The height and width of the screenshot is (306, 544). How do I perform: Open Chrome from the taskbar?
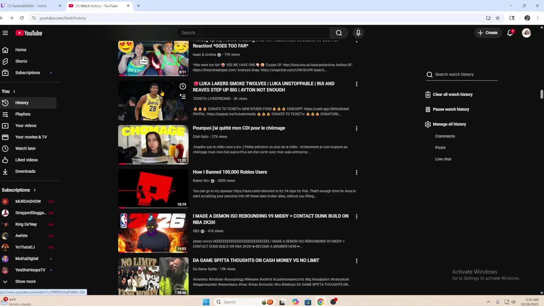click(320, 302)
